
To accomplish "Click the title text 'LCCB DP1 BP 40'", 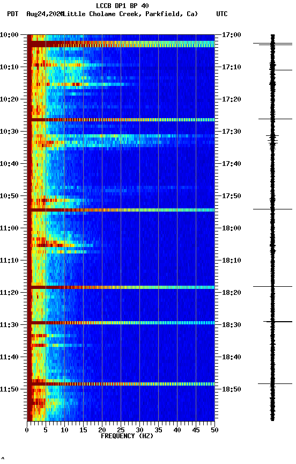I will [x=122, y=5].
